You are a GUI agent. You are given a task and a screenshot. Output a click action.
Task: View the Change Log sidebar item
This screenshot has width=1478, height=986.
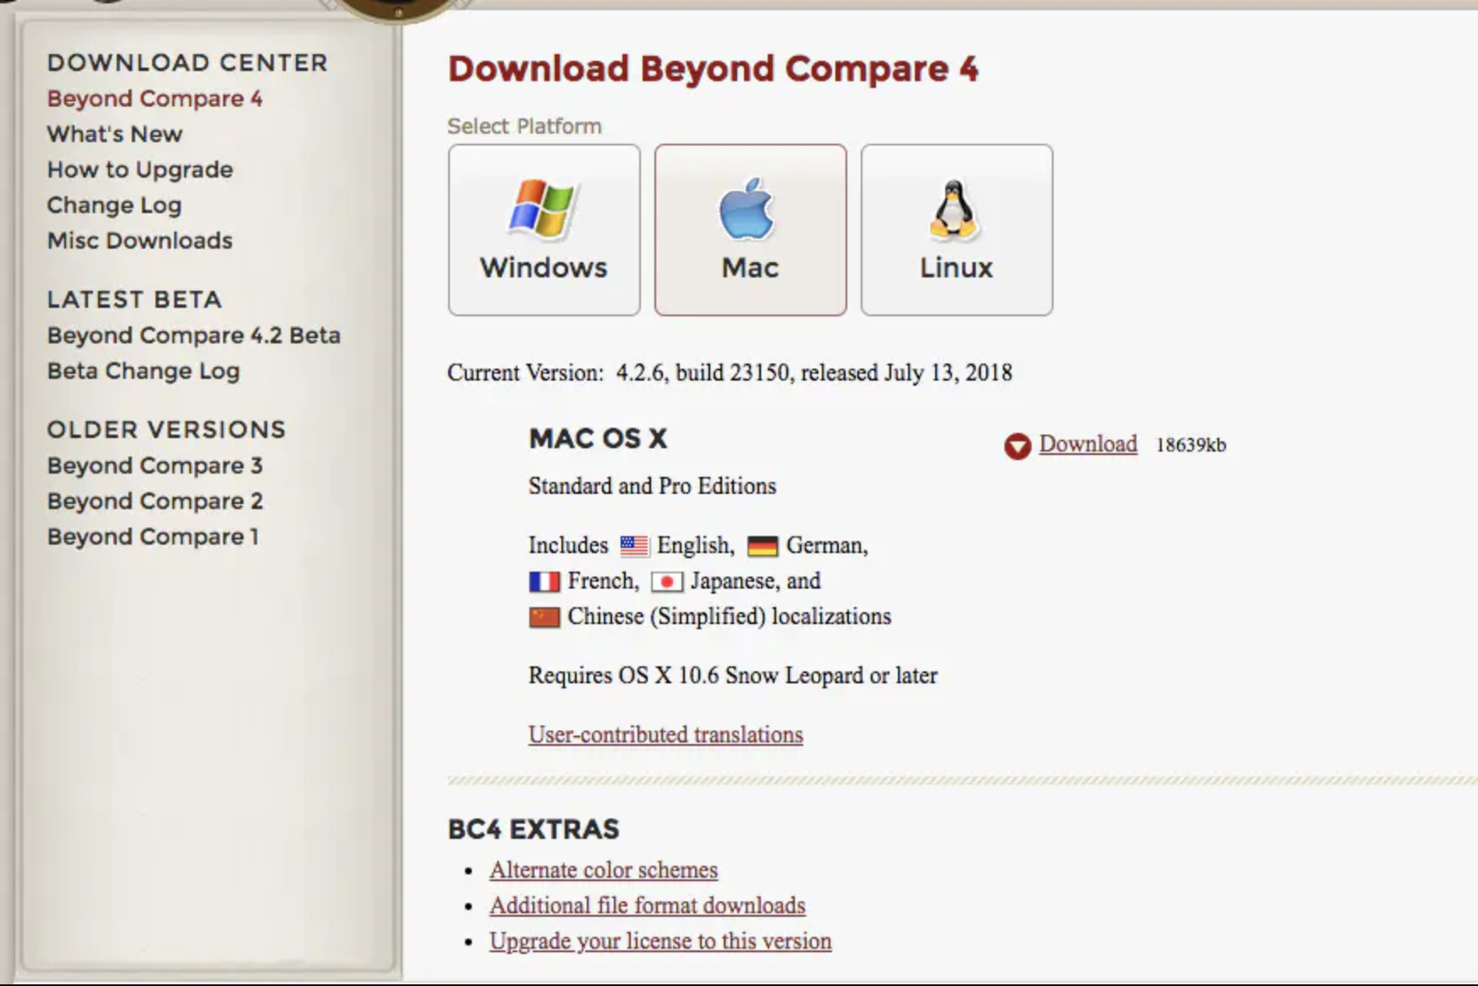click(114, 205)
